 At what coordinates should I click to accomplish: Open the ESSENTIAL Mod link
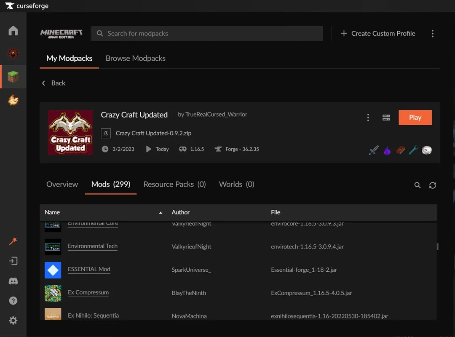coord(89,269)
